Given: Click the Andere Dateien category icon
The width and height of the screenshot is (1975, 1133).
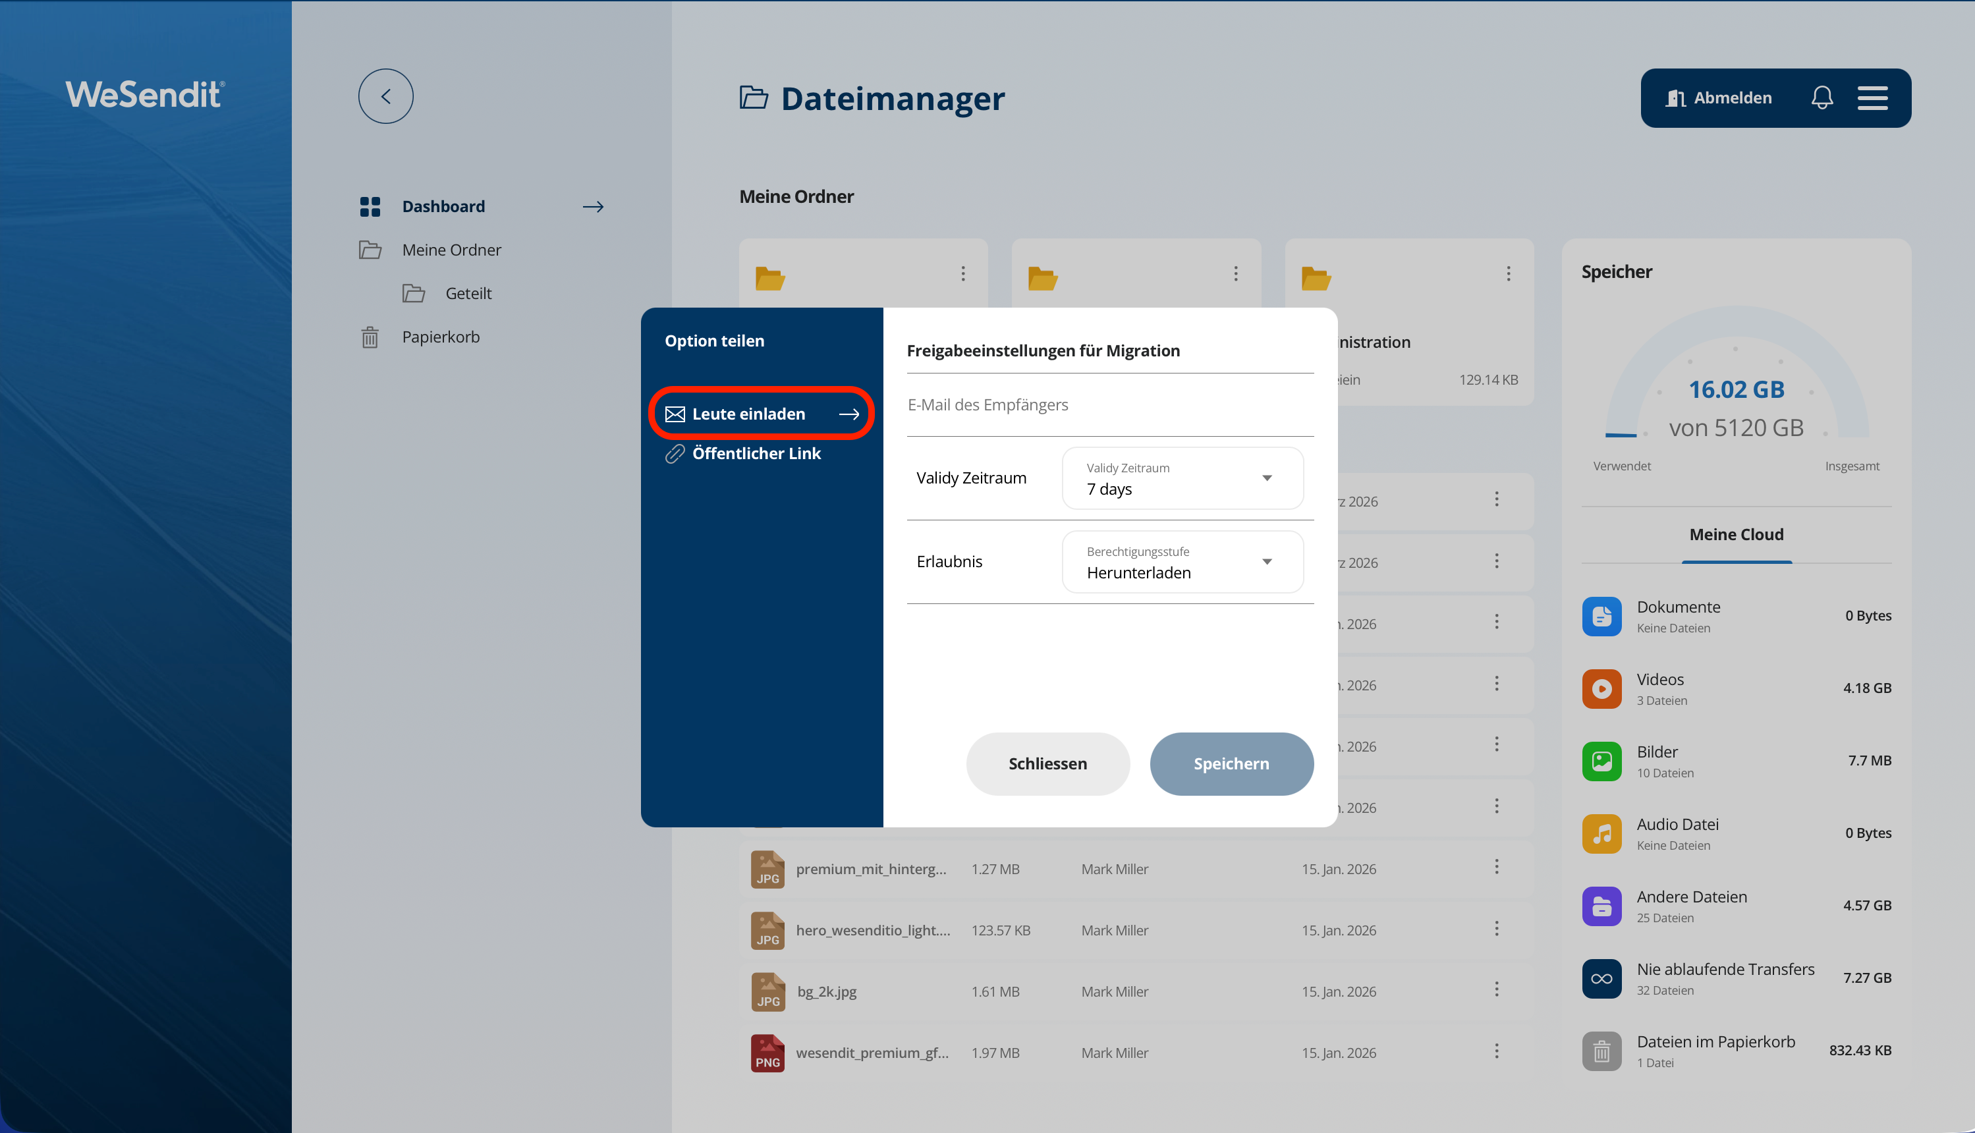Looking at the screenshot, I should 1601,906.
